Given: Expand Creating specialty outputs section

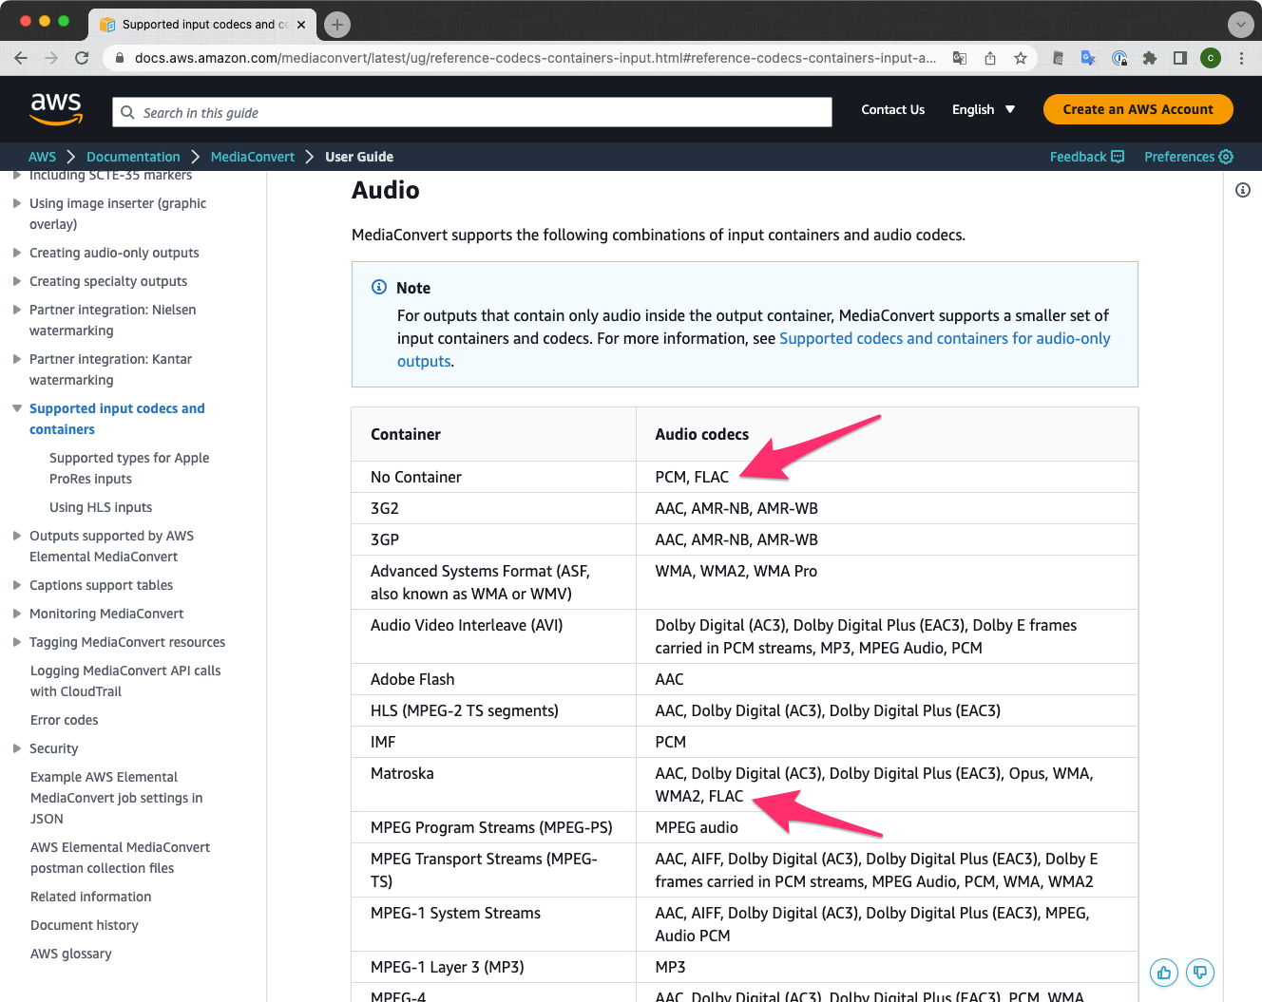Looking at the screenshot, I should pyautogui.click(x=17, y=281).
